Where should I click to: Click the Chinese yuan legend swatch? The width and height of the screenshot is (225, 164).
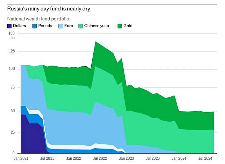coord(81,26)
